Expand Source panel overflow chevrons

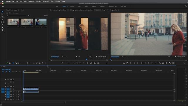coord(108,10)
